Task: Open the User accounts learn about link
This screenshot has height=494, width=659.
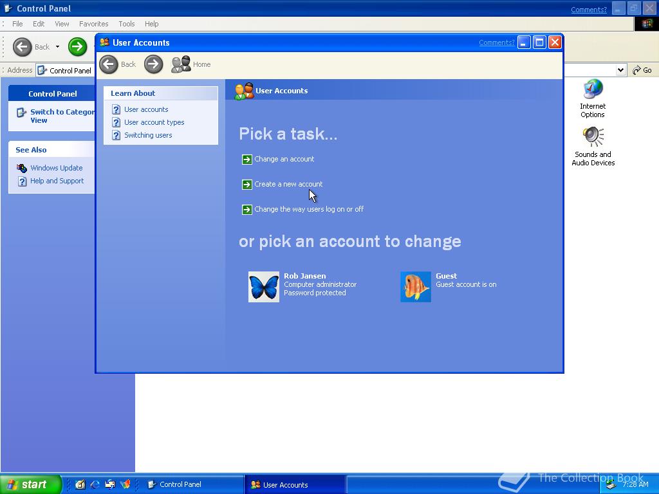Action: [x=146, y=109]
